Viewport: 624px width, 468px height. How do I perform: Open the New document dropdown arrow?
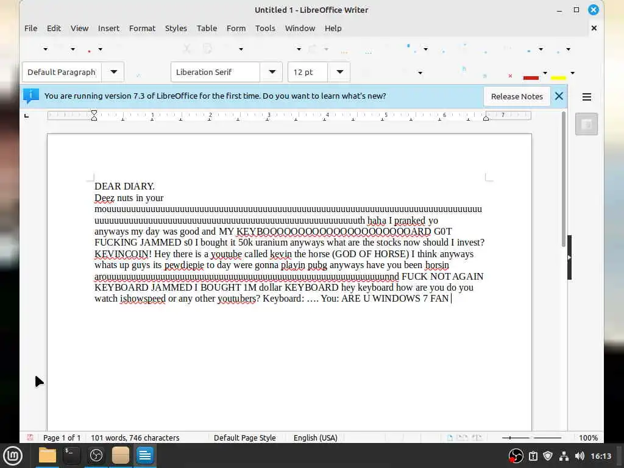pyautogui.click(x=45, y=49)
